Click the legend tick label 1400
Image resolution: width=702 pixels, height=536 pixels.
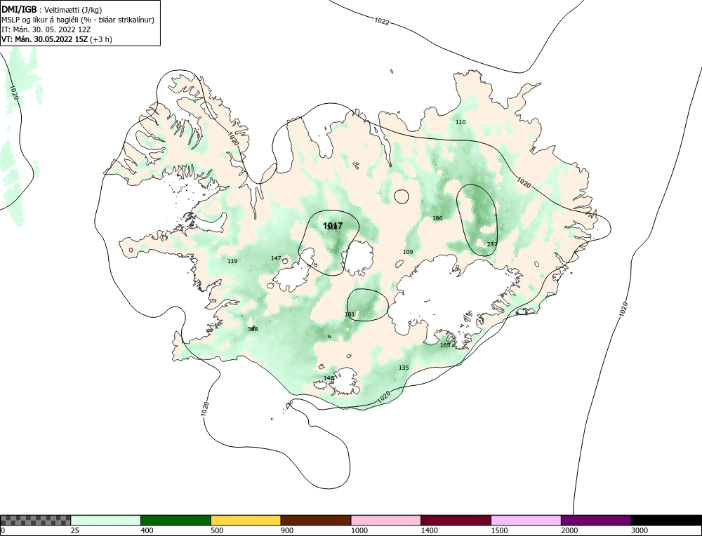429,530
